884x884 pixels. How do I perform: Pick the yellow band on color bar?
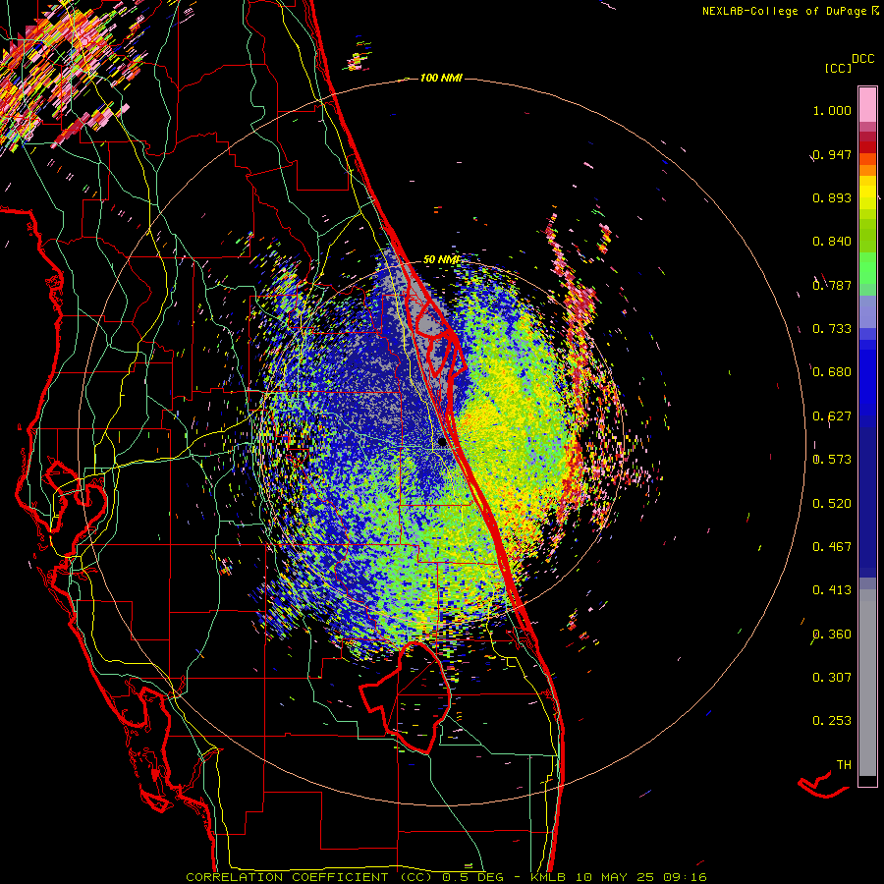pyautogui.click(x=867, y=193)
